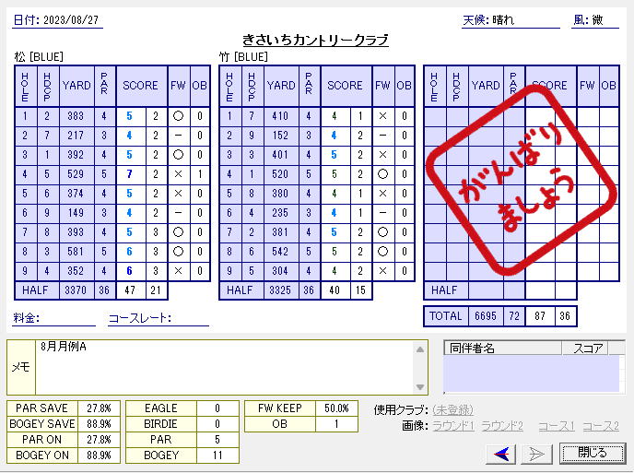Click the PAR SAVE 27.8% value

pyautogui.click(x=99, y=408)
